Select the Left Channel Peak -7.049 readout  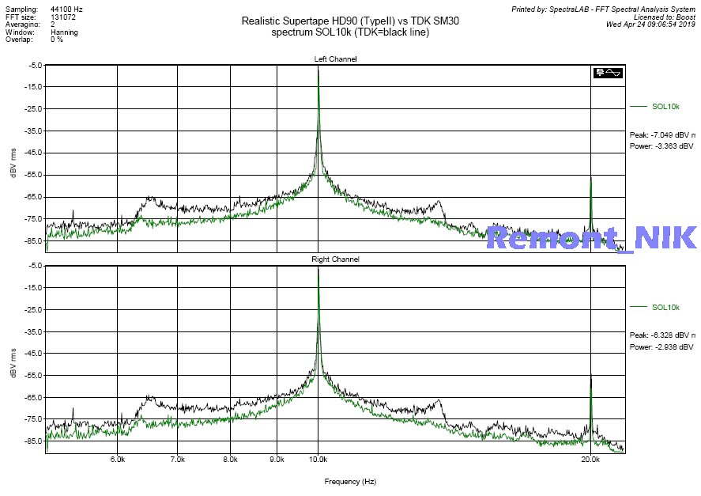click(661, 135)
